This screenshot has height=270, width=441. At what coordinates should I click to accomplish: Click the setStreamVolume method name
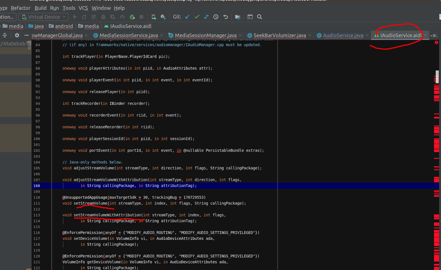[90, 203]
